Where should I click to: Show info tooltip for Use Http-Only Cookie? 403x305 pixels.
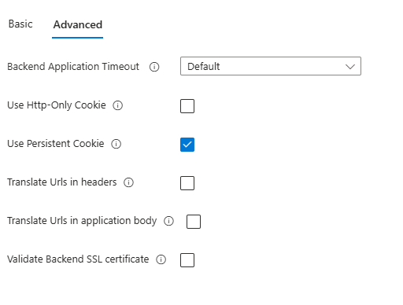click(117, 105)
